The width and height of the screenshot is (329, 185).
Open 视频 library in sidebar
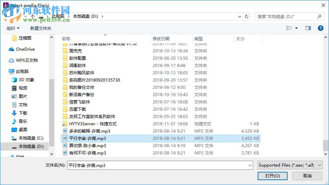pyautogui.click(x=19, y=88)
